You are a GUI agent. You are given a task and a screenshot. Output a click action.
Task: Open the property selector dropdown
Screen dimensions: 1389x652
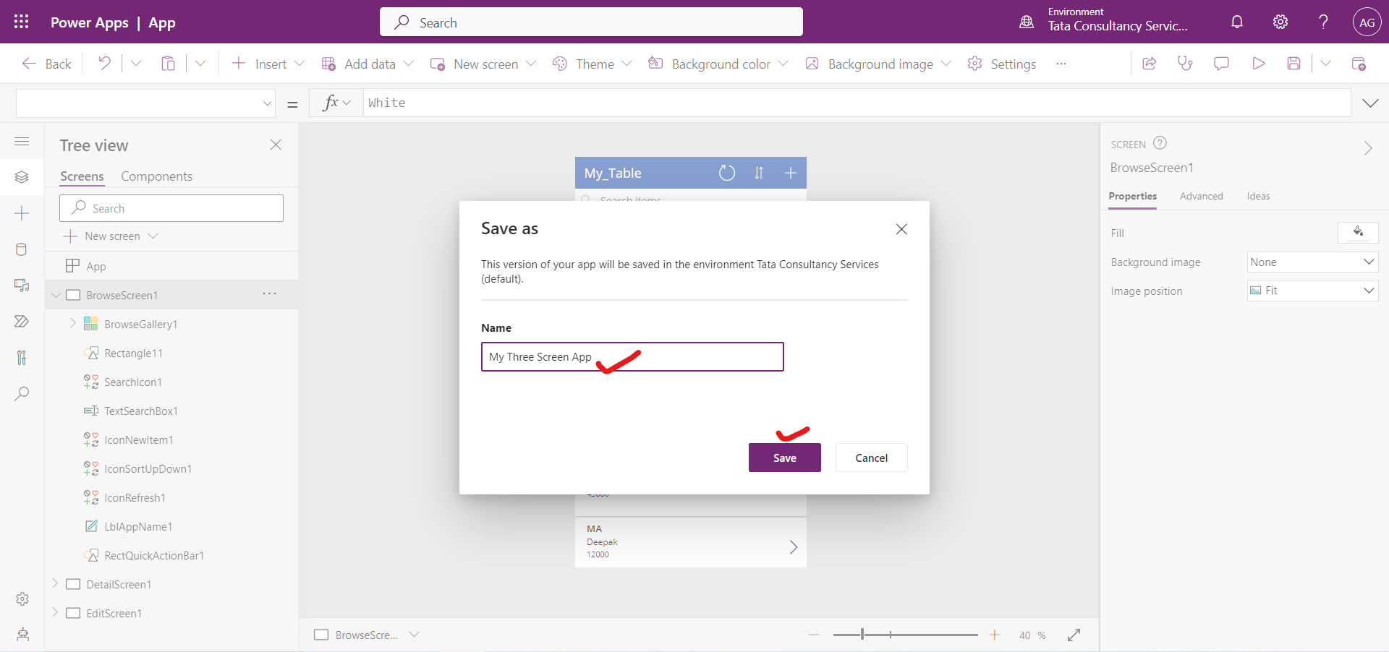coord(145,103)
